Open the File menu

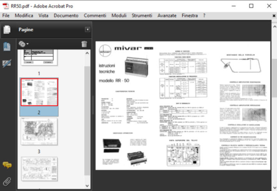pyautogui.click(x=6, y=16)
